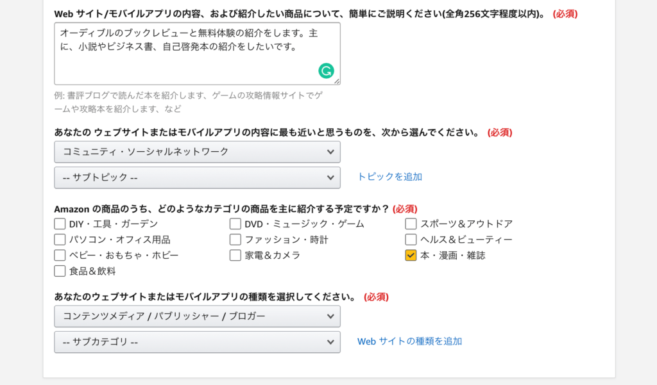The width and height of the screenshot is (657, 385).
Task: Check the DIY・工具・ガーデン checkbox
Action: point(60,224)
